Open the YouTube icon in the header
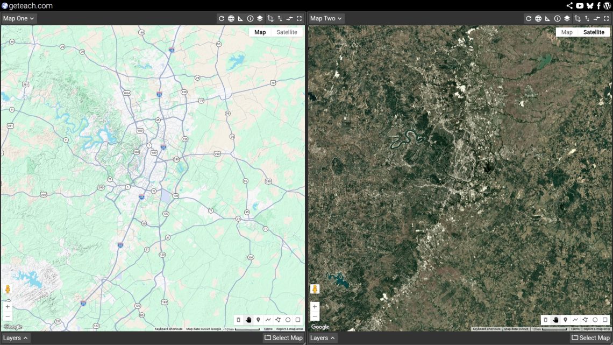Screen dimensions: 613x345 (x=579, y=5)
